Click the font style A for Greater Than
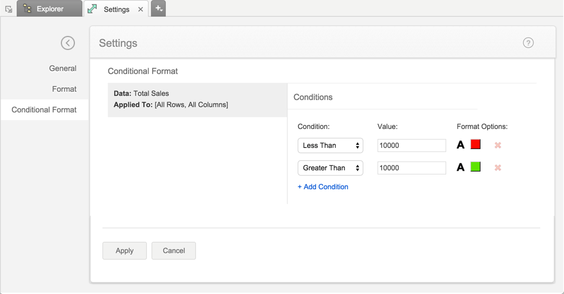This screenshot has width=564, height=294. pos(460,167)
